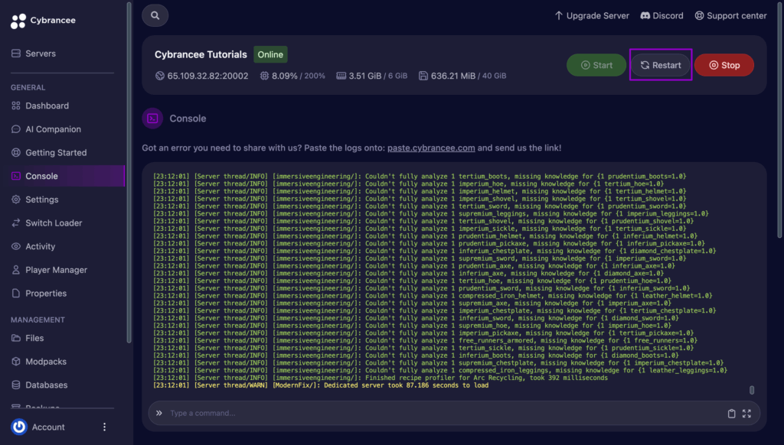
Task: Click the command prompt chevrons icon
Action: (159, 414)
